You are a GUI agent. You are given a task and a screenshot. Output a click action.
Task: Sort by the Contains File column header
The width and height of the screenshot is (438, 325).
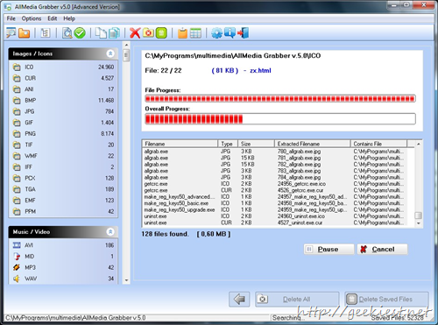378,144
